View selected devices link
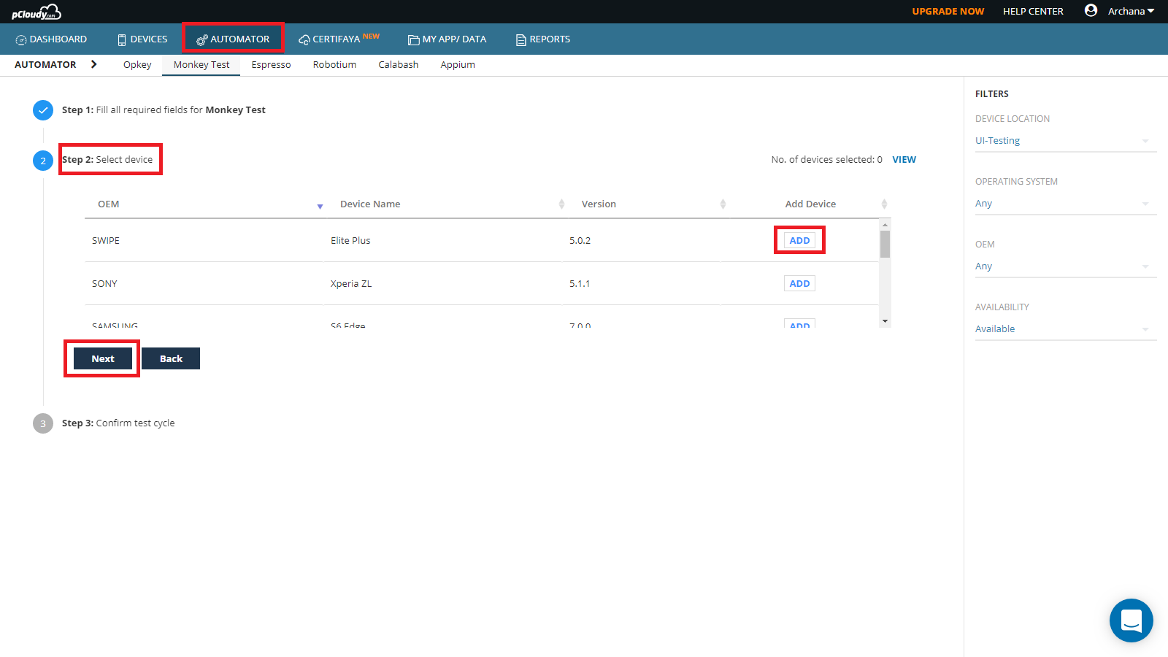The image size is (1168, 657). [904, 160]
